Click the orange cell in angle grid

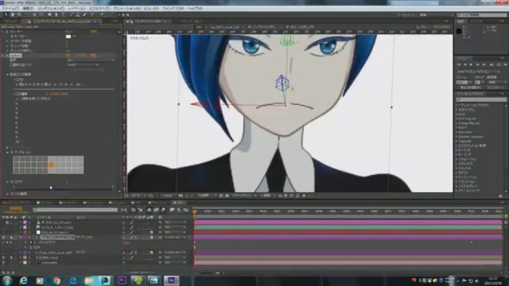(51, 165)
